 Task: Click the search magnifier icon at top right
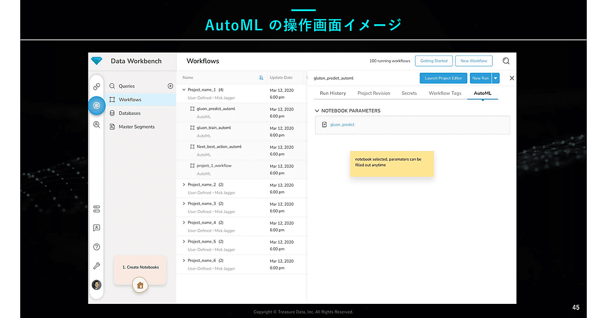506,61
